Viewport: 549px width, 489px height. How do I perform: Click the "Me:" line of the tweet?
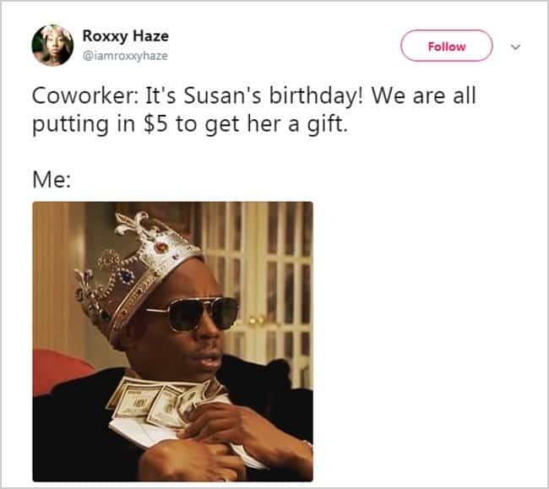coord(52,180)
